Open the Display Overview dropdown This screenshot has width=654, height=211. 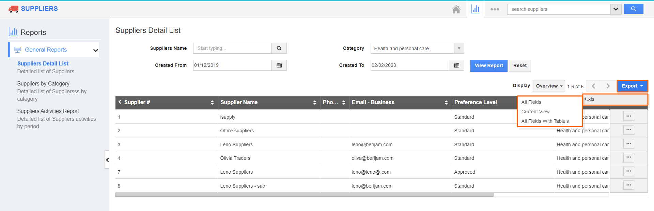coord(548,86)
